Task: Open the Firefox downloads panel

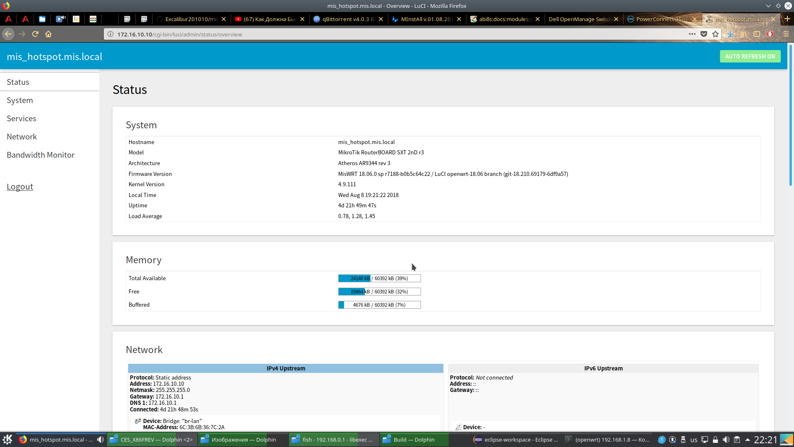Action: (730, 34)
